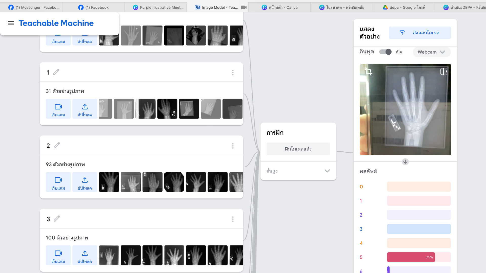The height and width of the screenshot is (273, 486).
Task: Open three-dot options menu for class 1
Action: tap(233, 73)
